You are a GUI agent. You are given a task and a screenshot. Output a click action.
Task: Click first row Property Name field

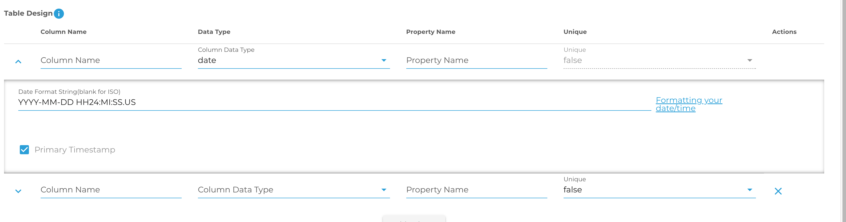[x=476, y=60]
